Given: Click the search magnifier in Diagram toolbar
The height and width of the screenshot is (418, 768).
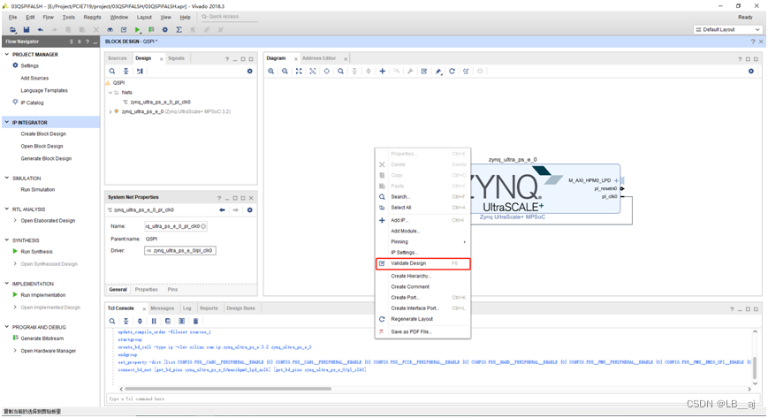Looking at the screenshot, I should (x=340, y=71).
